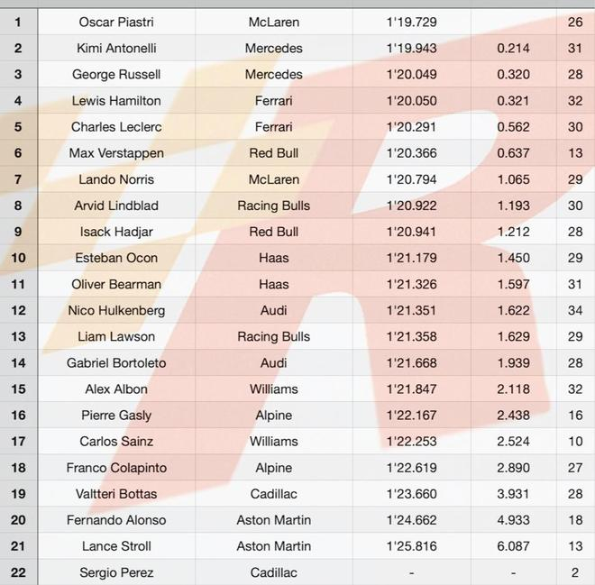Select Lewis Hamilton's gap value 0.321
Screen dimensions: 595x585
click(x=513, y=100)
